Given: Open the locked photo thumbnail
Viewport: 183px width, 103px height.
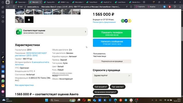Looking at the screenshot, I should coord(29,20).
